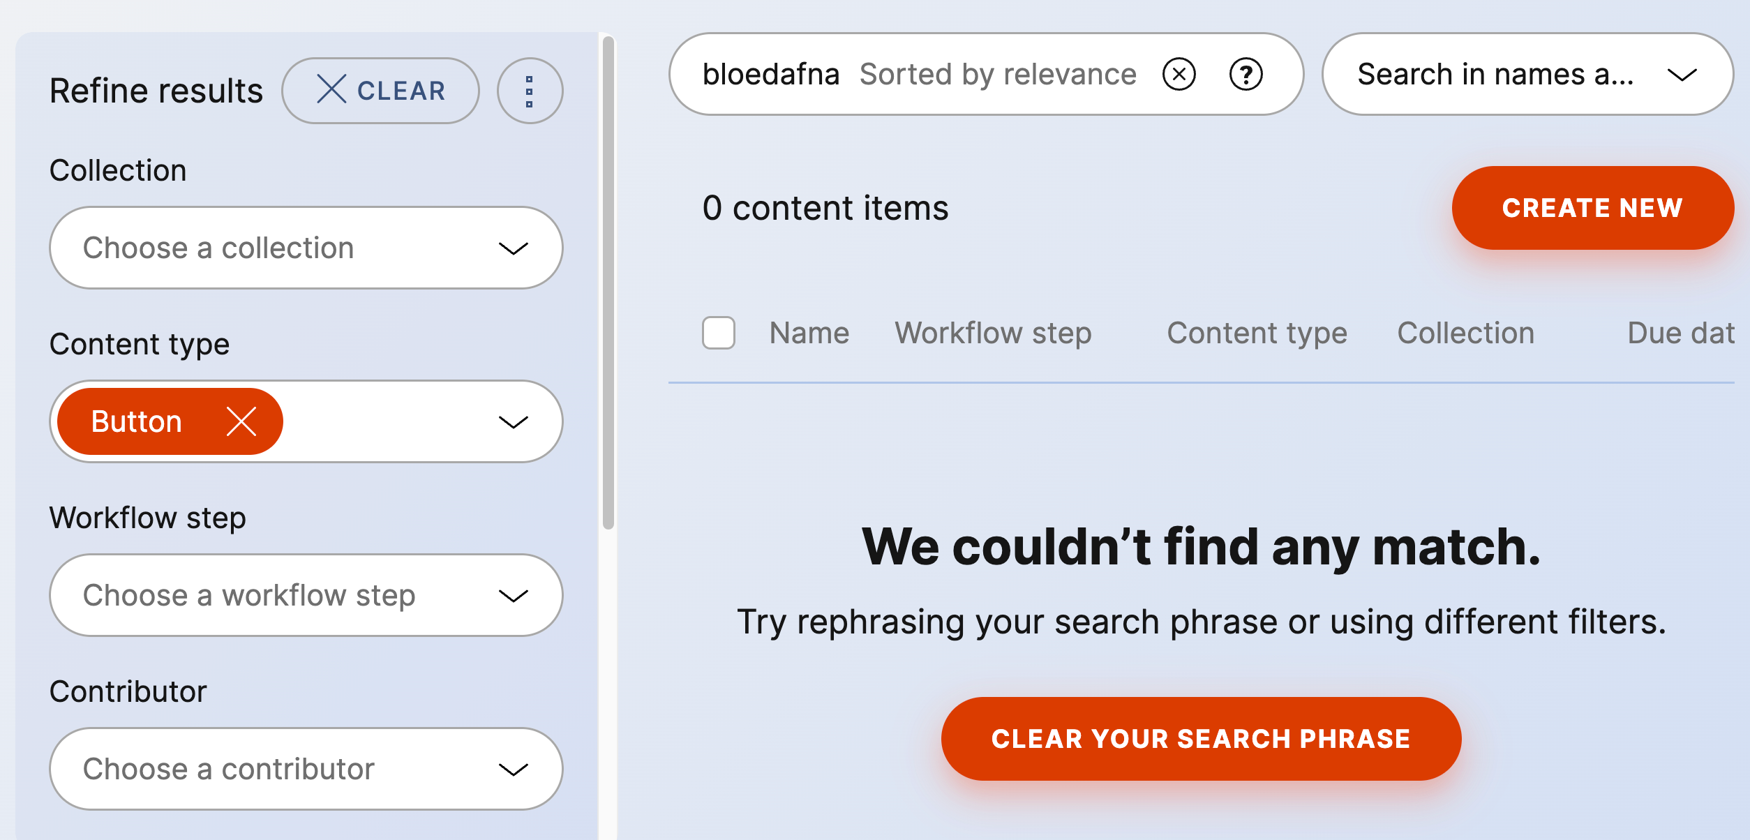Screen dimensions: 1750x840
Task: Sort by the Name column header
Action: click(809, 333)
